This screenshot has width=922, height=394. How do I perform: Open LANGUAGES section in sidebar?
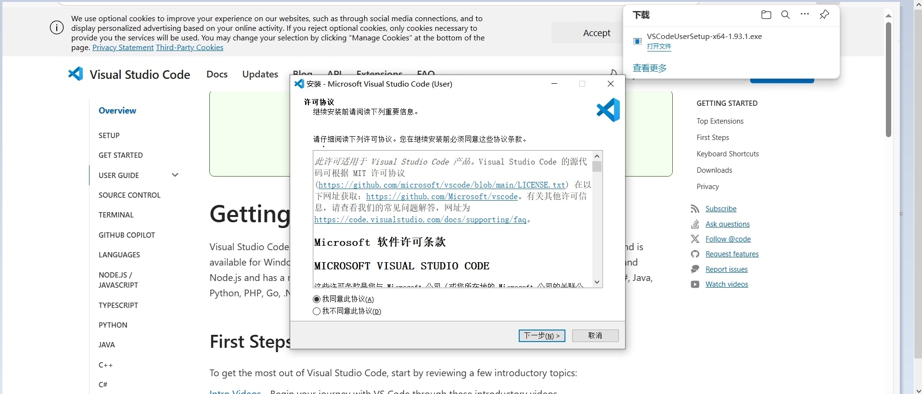coord(119,255)
